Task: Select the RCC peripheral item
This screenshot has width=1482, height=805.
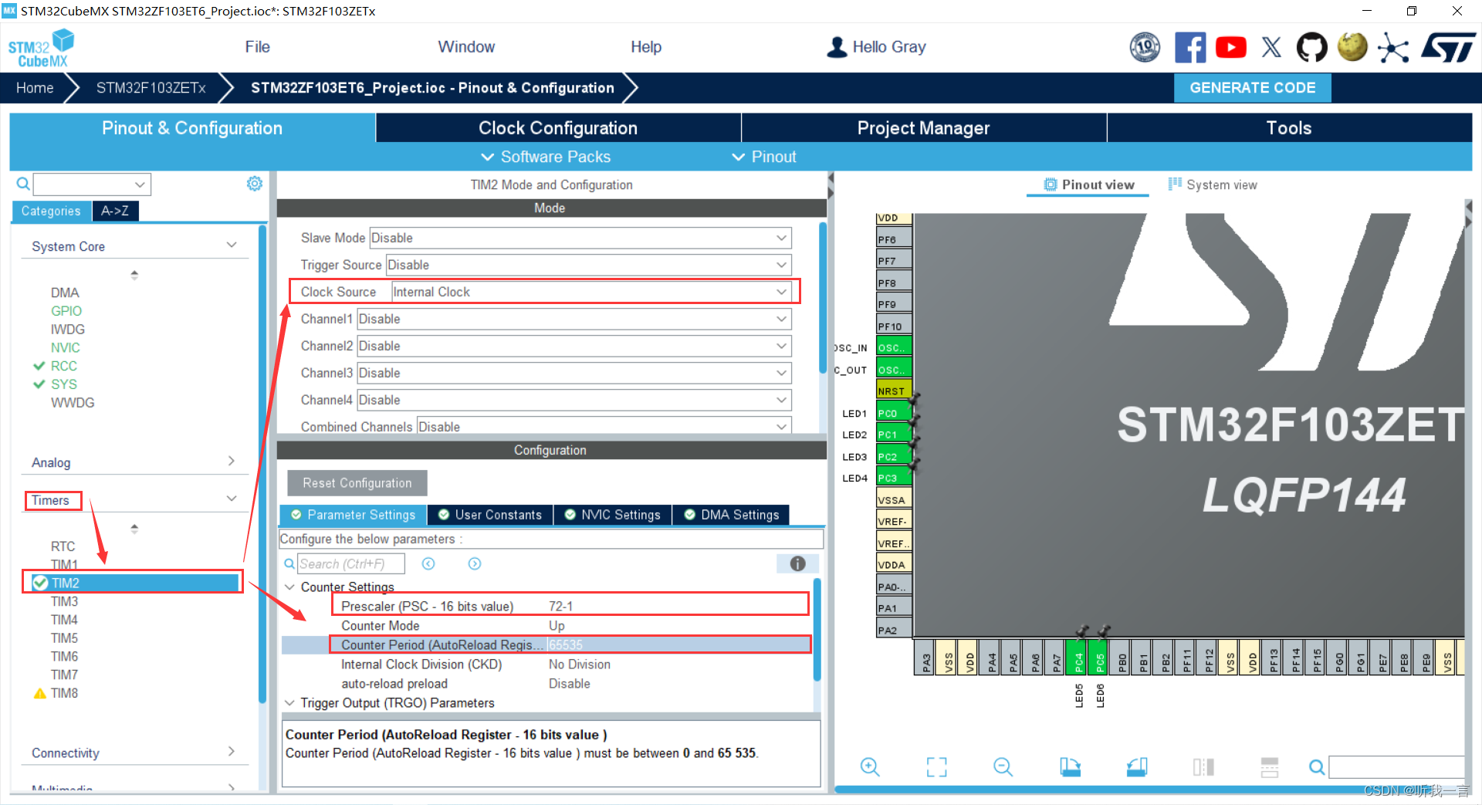Action: tap(64, 366)
